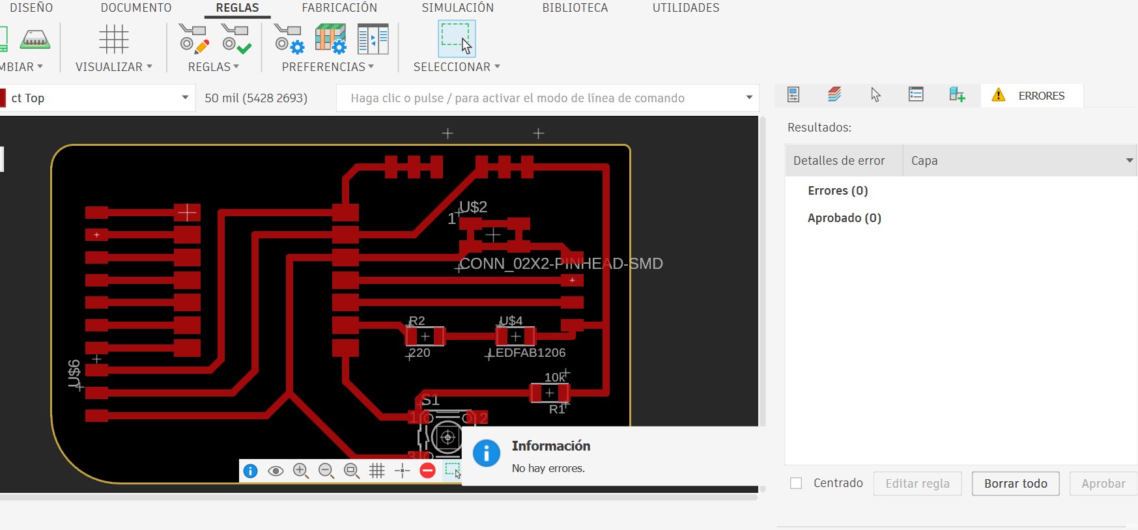Viewport: 1138px width, 530px height.
Task: Open the command line history dropdown arrow
Action: click(x=749, y=98)
